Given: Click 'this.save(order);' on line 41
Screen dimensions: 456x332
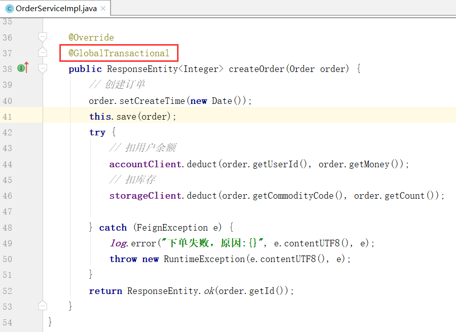Looking at the screenshot, I should pos(132,117).
